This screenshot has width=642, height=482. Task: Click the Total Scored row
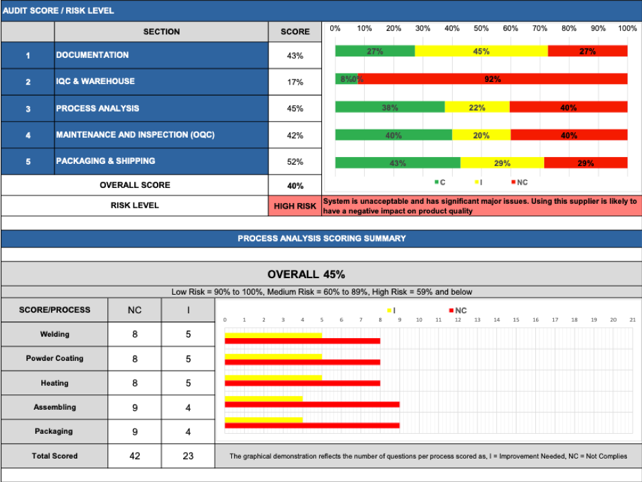click(54, 456)
